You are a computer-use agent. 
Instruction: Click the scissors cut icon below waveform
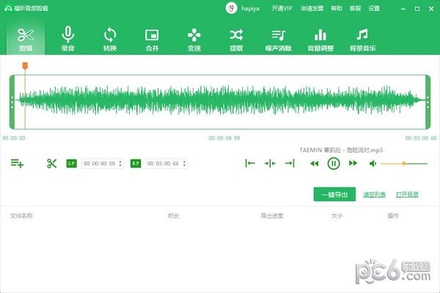click(x=51, y=163)
